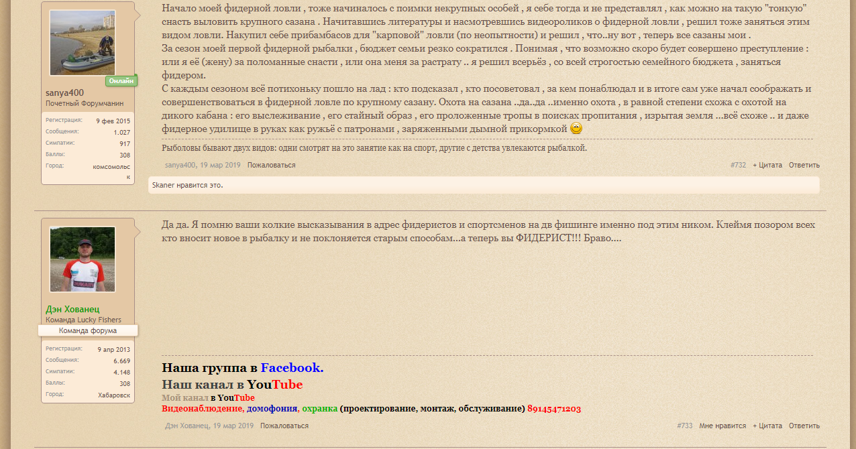Report post #732 via Пожаловаться
This screenshot has height=449, width=856.
[271, 165]
